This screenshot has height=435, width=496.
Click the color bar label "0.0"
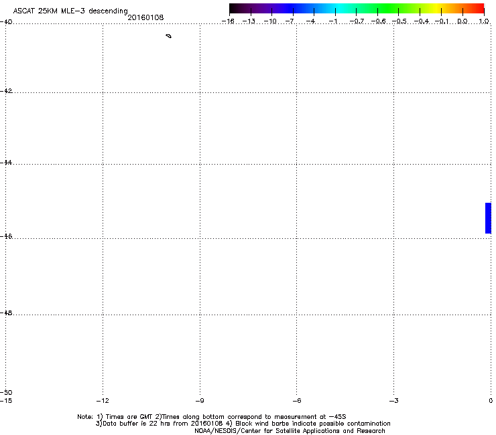pyautogui.click(x=462, y=21)
